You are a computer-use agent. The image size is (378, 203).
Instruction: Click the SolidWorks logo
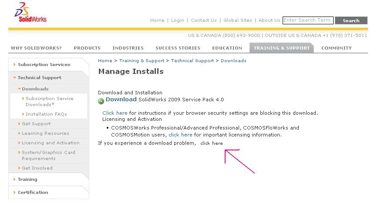coord(30,13)
